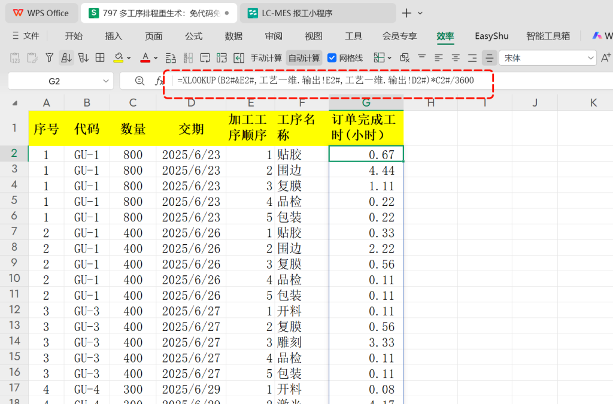This screenshot has height=404, width=613.
Task: Open the 开始 home tab
Action: (74, 36)
